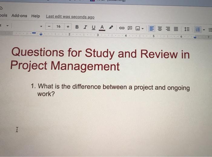Toggle bold formatting
Image resolution: width=212 pixels, height=157 pixels.
tap(77, 27)
